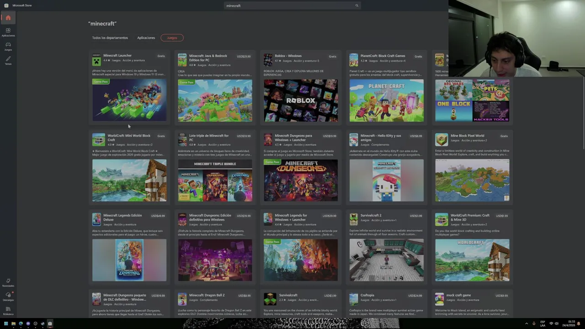The width and height of the screenshot is (585, 329).
Task: Select the Todos los departamentos filter
Action: [110, 37]
